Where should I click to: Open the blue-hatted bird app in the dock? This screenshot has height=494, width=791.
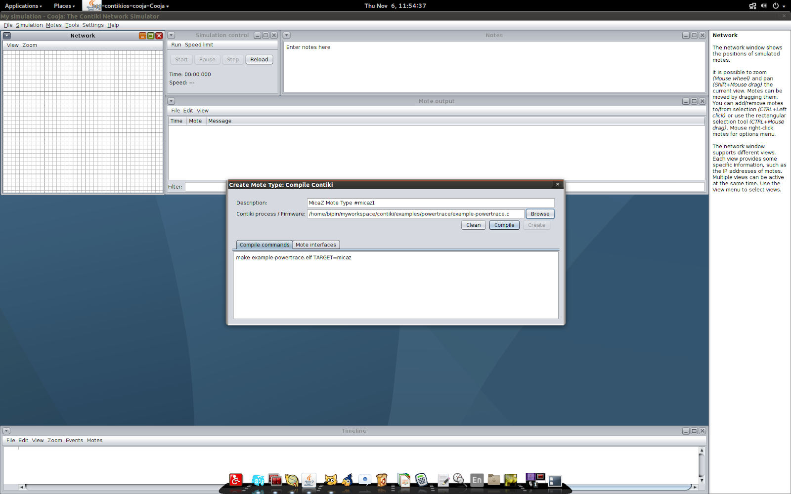(348, 480)
